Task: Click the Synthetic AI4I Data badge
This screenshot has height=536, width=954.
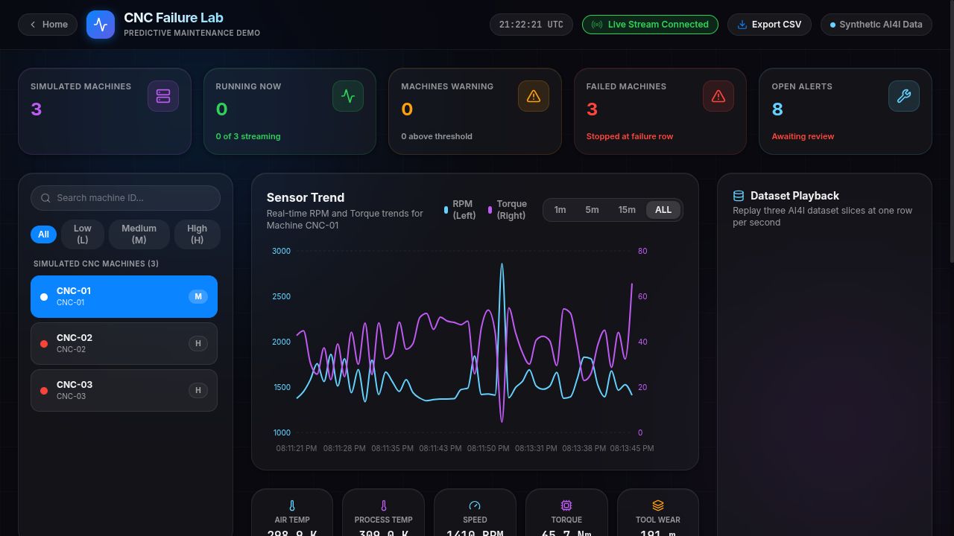Action: pyautogui.click(x=876, y=25)
